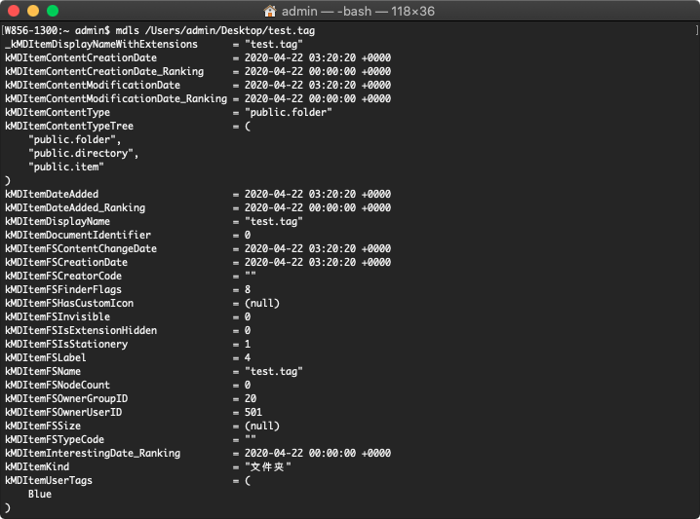
Task: Click 'kMDItemFSCreationDate' attribute name
Action: point(66,262)
